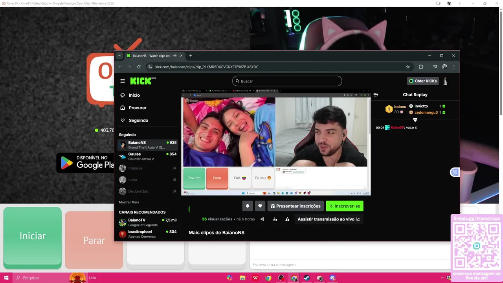Screen dimensions: 503x283
Task: Expand the list with Mostrar Mais
Action: [x=129, y=202]
